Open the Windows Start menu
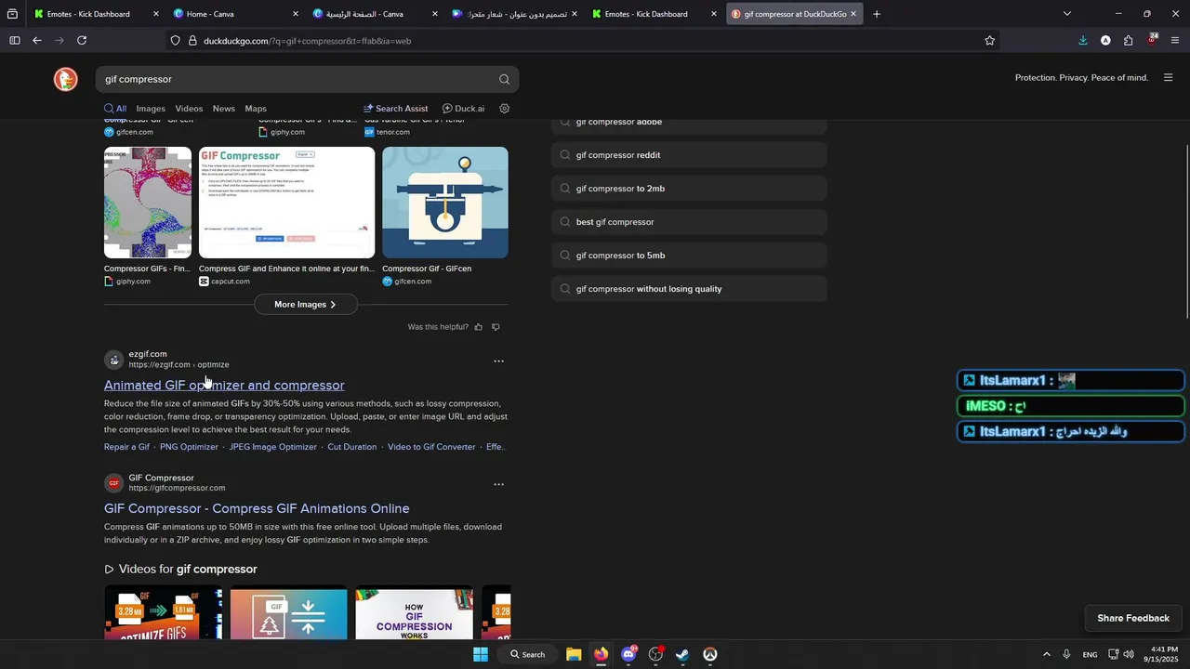 pos(481,654)
